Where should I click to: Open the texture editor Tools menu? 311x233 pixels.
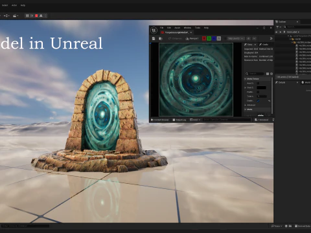coord(198,28)
